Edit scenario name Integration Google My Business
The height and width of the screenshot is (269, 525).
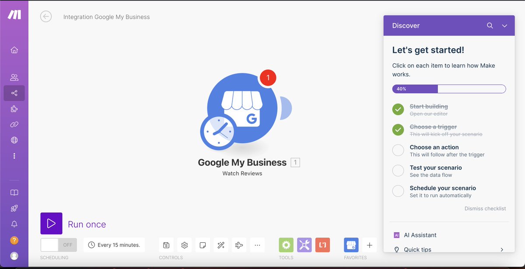coord(107,17)
